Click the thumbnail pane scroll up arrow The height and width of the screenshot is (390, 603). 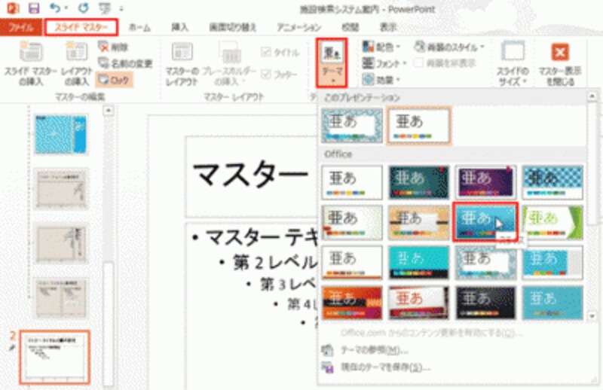[x=109, y=111]
